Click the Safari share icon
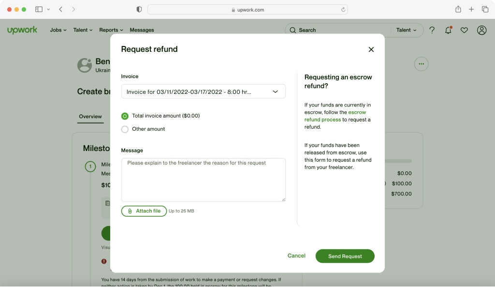Image resolution: width=495 pixels, height=287 pixels. tap(458, 9)
